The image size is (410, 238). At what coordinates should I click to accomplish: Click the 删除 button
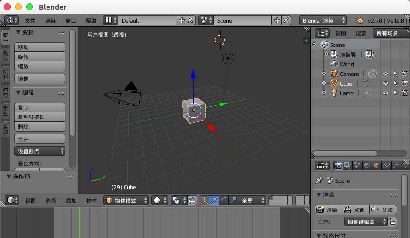click(x=40, y=127)
